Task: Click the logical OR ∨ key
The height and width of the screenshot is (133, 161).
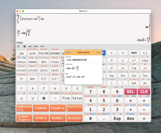Action: 33,98
